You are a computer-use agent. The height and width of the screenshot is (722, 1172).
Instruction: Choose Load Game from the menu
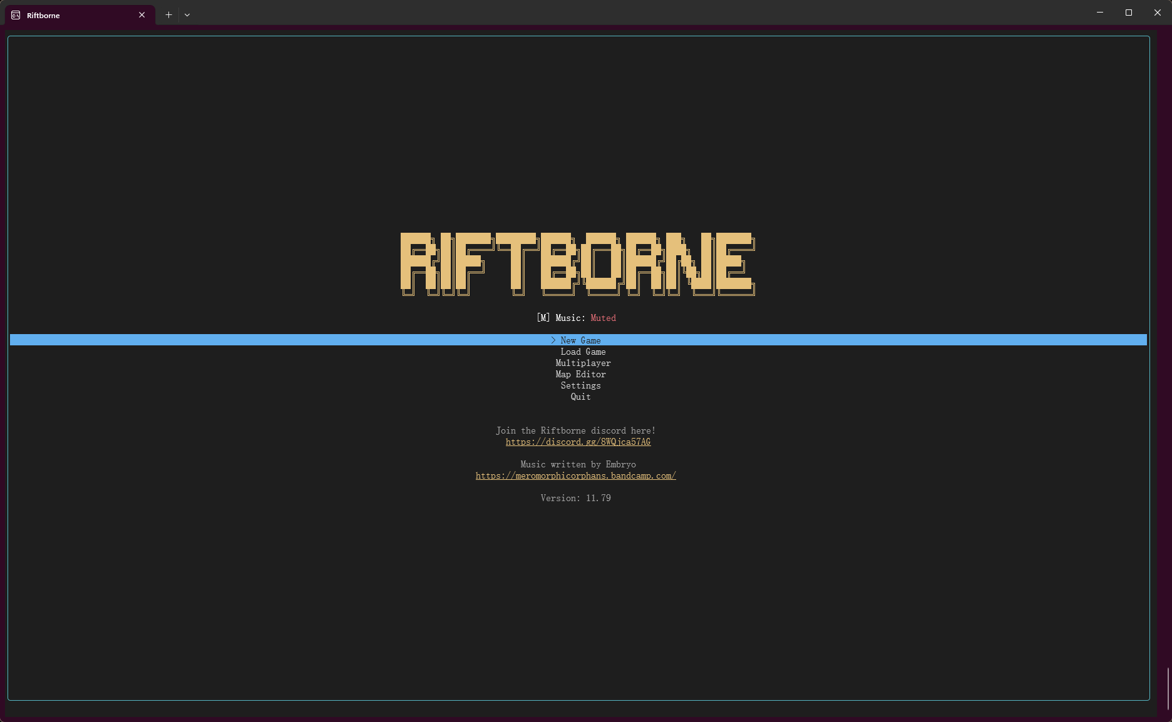(583, 352)
